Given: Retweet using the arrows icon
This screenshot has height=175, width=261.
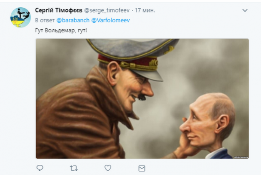Looking at the screenshot, I should click(x=74, y=168).
